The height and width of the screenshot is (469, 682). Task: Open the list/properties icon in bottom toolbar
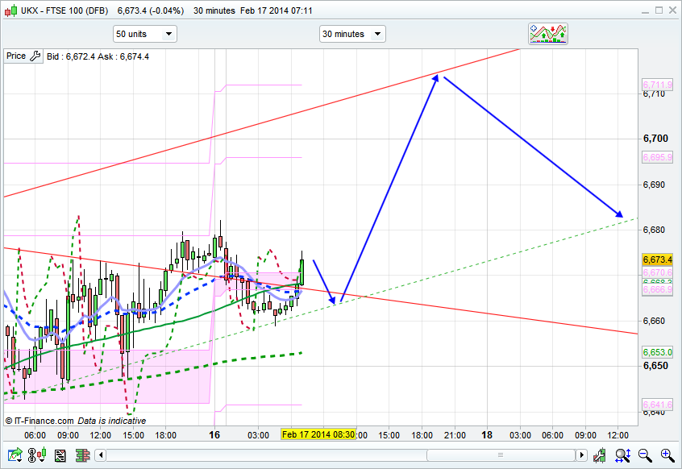coord(60,456)
